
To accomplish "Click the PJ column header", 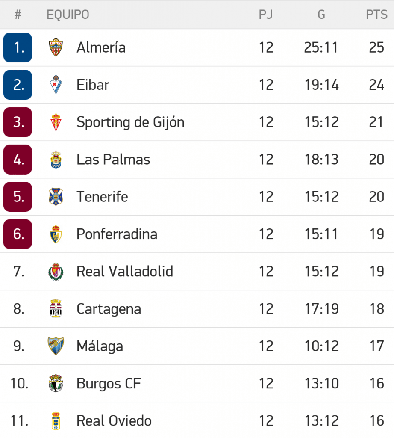I will [266, 15].
